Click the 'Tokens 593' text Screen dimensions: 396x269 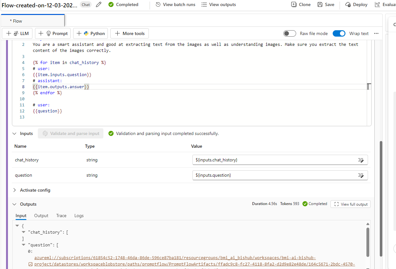(289, 204)
